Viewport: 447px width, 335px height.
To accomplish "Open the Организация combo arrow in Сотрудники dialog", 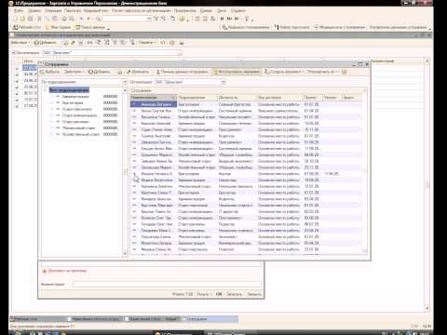I will point(223,82).
